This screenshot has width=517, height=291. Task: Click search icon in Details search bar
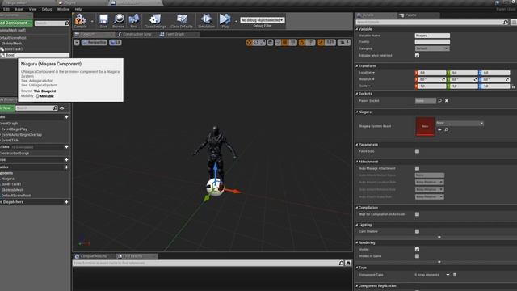click(506, 22)
